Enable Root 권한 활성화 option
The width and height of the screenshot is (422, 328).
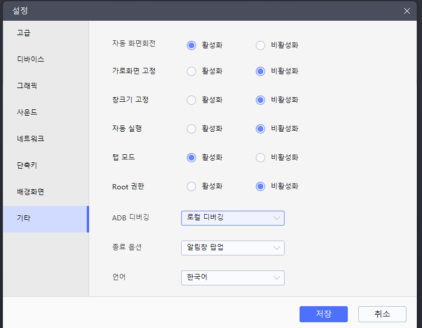point(191,186)
